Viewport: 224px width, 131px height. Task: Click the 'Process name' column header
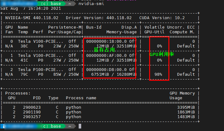tap(81, 98)
